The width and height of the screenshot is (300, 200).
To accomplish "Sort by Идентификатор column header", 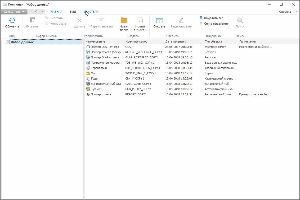I will (x=145, y=41).
